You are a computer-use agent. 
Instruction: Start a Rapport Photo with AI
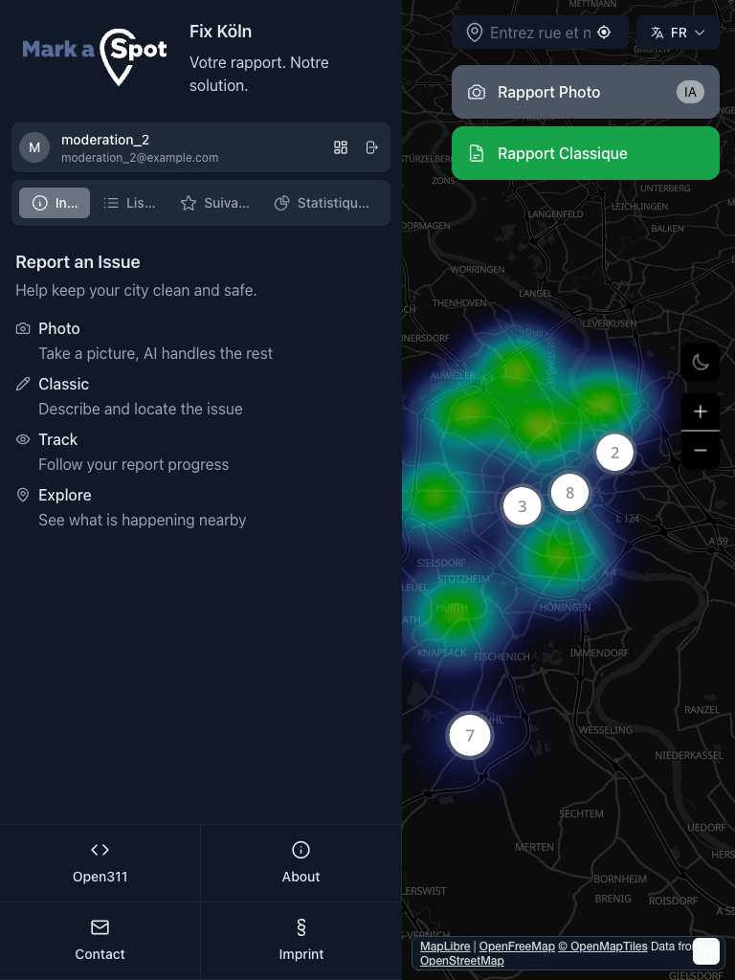585,92
